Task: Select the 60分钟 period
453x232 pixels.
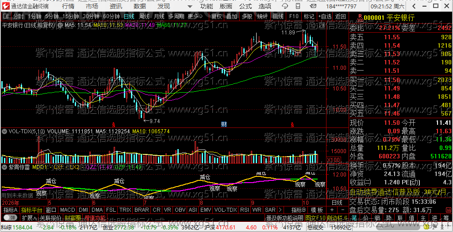Action: coord(111,16)
